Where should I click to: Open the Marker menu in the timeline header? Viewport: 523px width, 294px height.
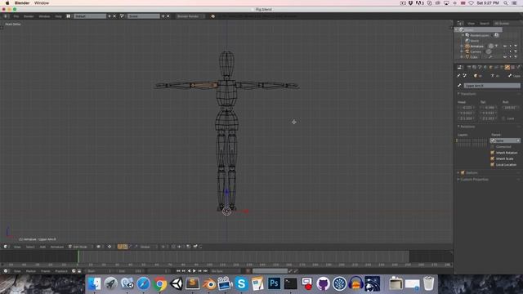[31, 271]
